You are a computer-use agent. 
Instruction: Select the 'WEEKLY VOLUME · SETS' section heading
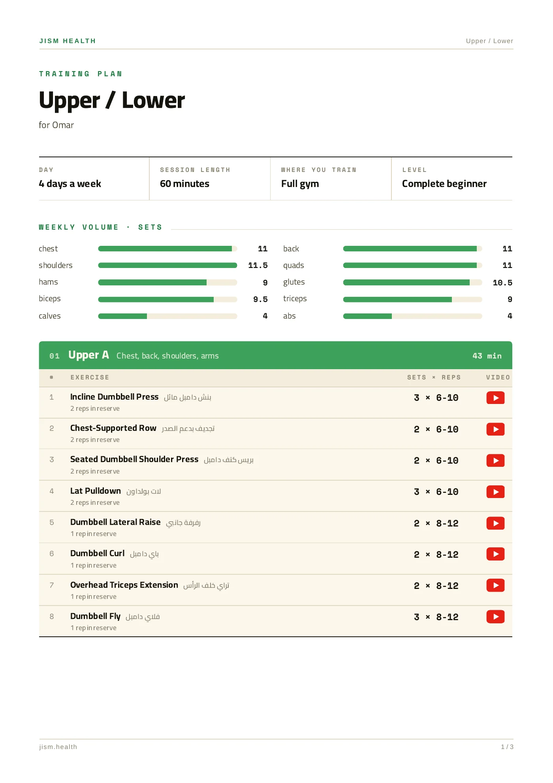coord(100,227)
